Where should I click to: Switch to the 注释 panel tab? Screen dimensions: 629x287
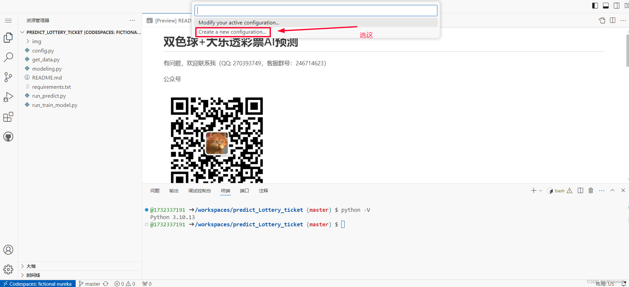click(x=263, y=191)
